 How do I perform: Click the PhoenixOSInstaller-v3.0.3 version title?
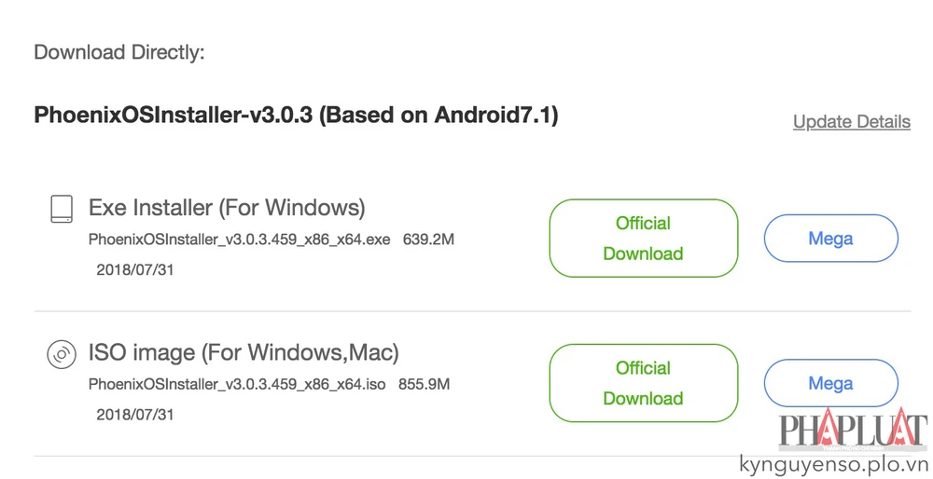coord(176,115)
